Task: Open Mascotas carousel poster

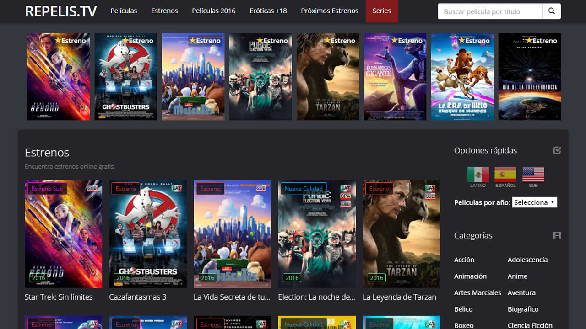Action: point(193,77)
